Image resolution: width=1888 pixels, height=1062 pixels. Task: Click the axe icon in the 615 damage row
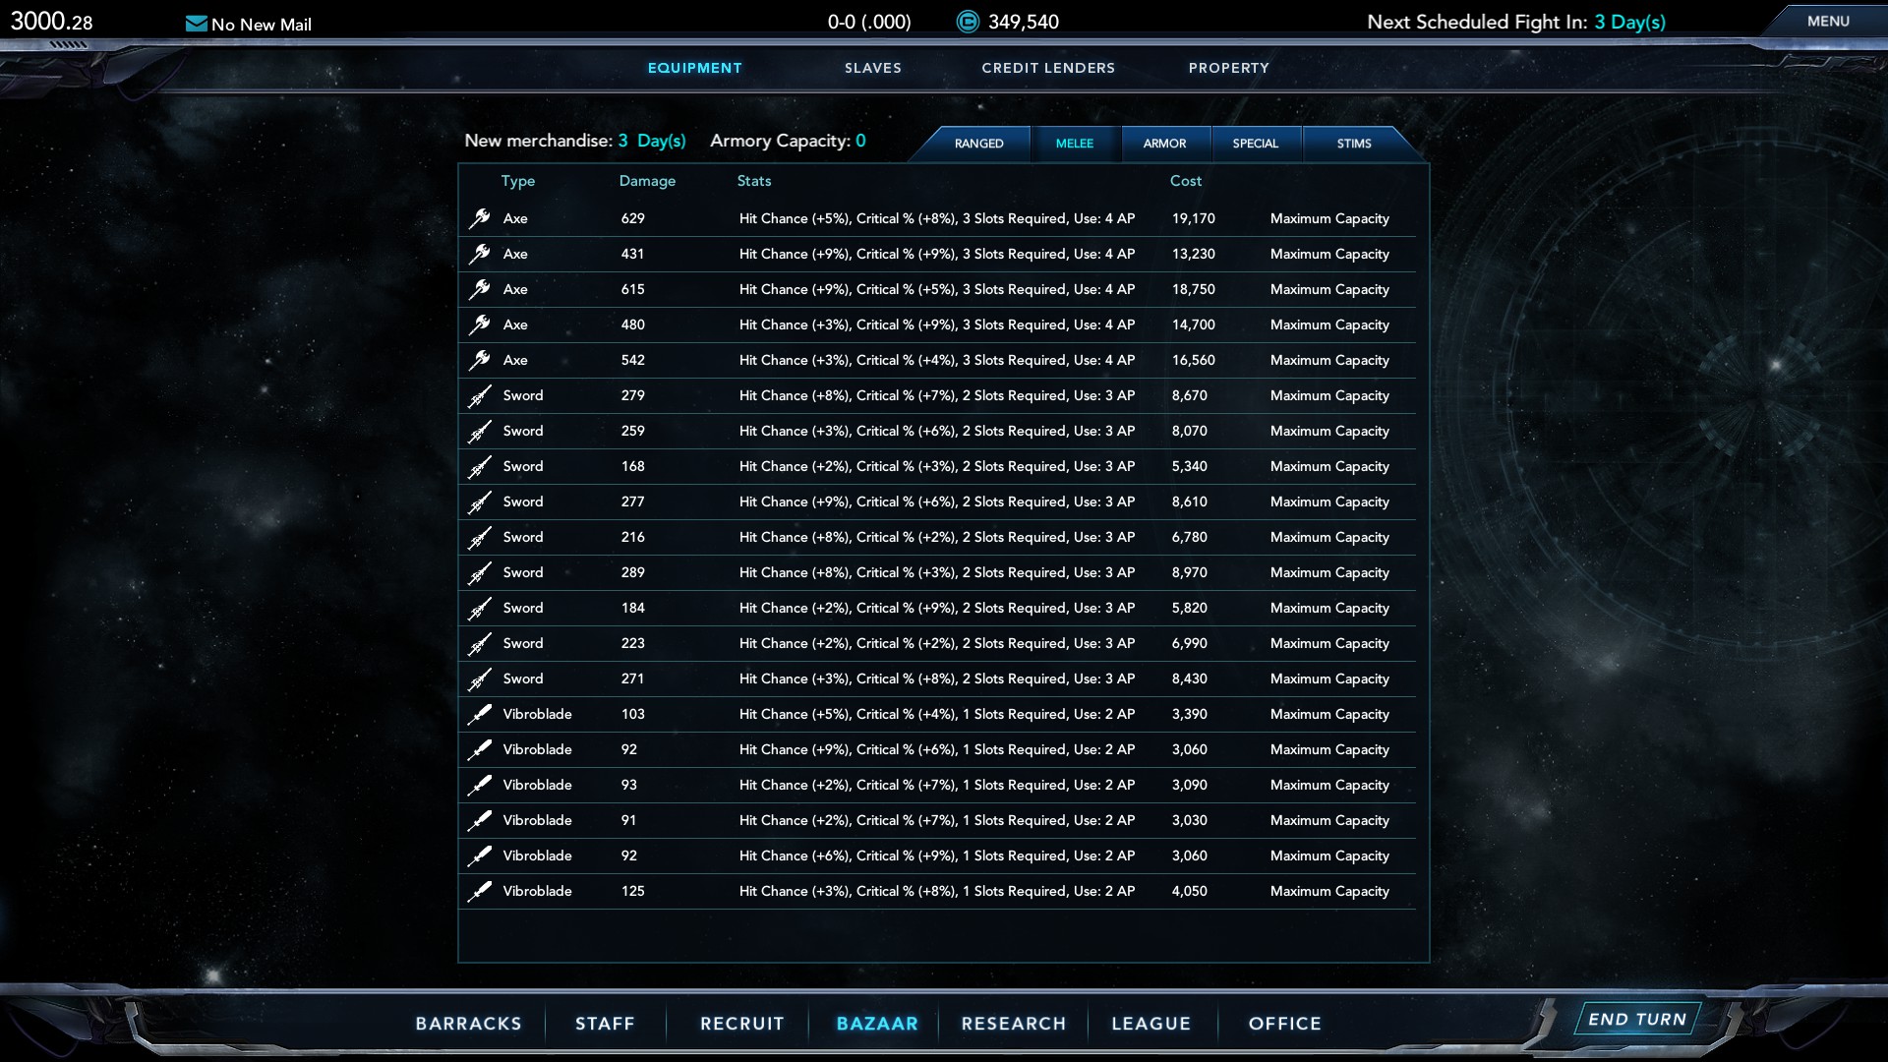(479, 289)
